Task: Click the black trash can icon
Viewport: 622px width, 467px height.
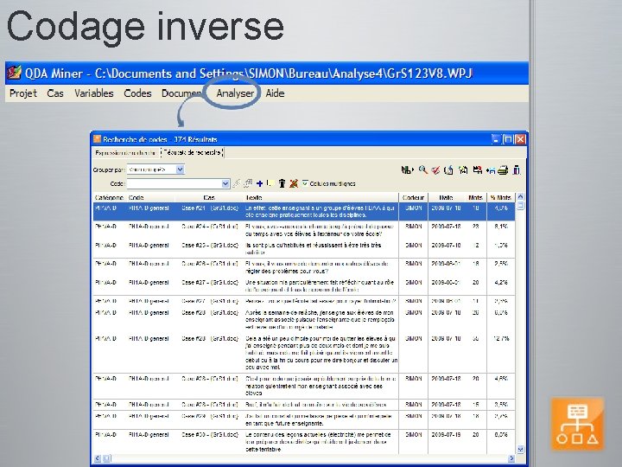Action: (x=282, y=183)
